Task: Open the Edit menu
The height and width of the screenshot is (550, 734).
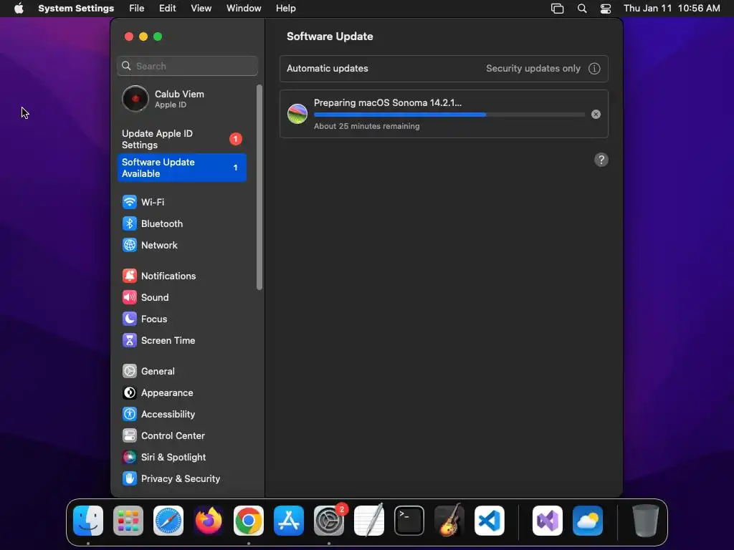Action: (167, 9)
